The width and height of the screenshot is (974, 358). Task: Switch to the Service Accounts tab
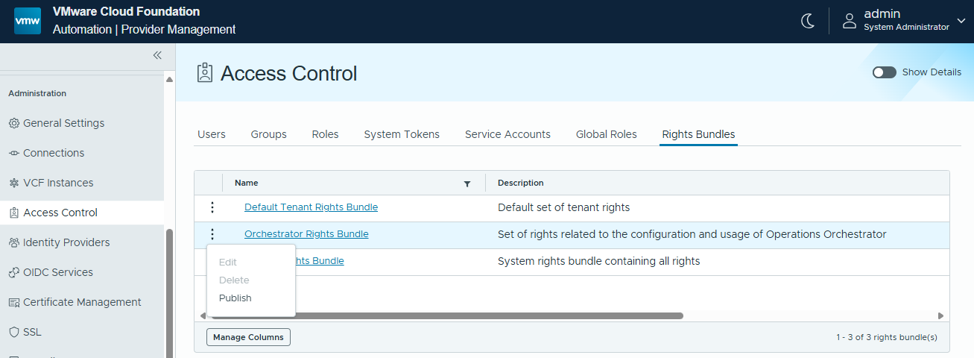click(x=507, y=134)
